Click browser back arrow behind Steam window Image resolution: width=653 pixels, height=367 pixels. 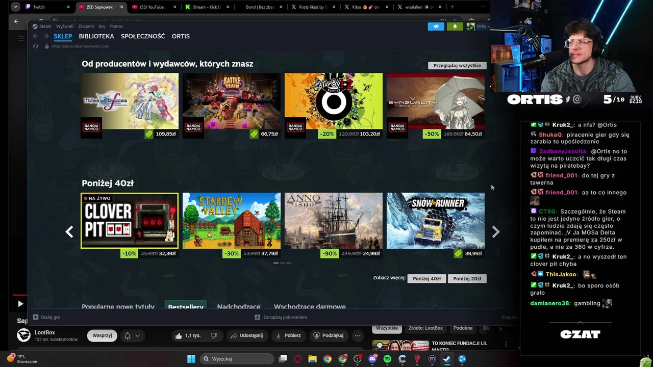(16, 21)
